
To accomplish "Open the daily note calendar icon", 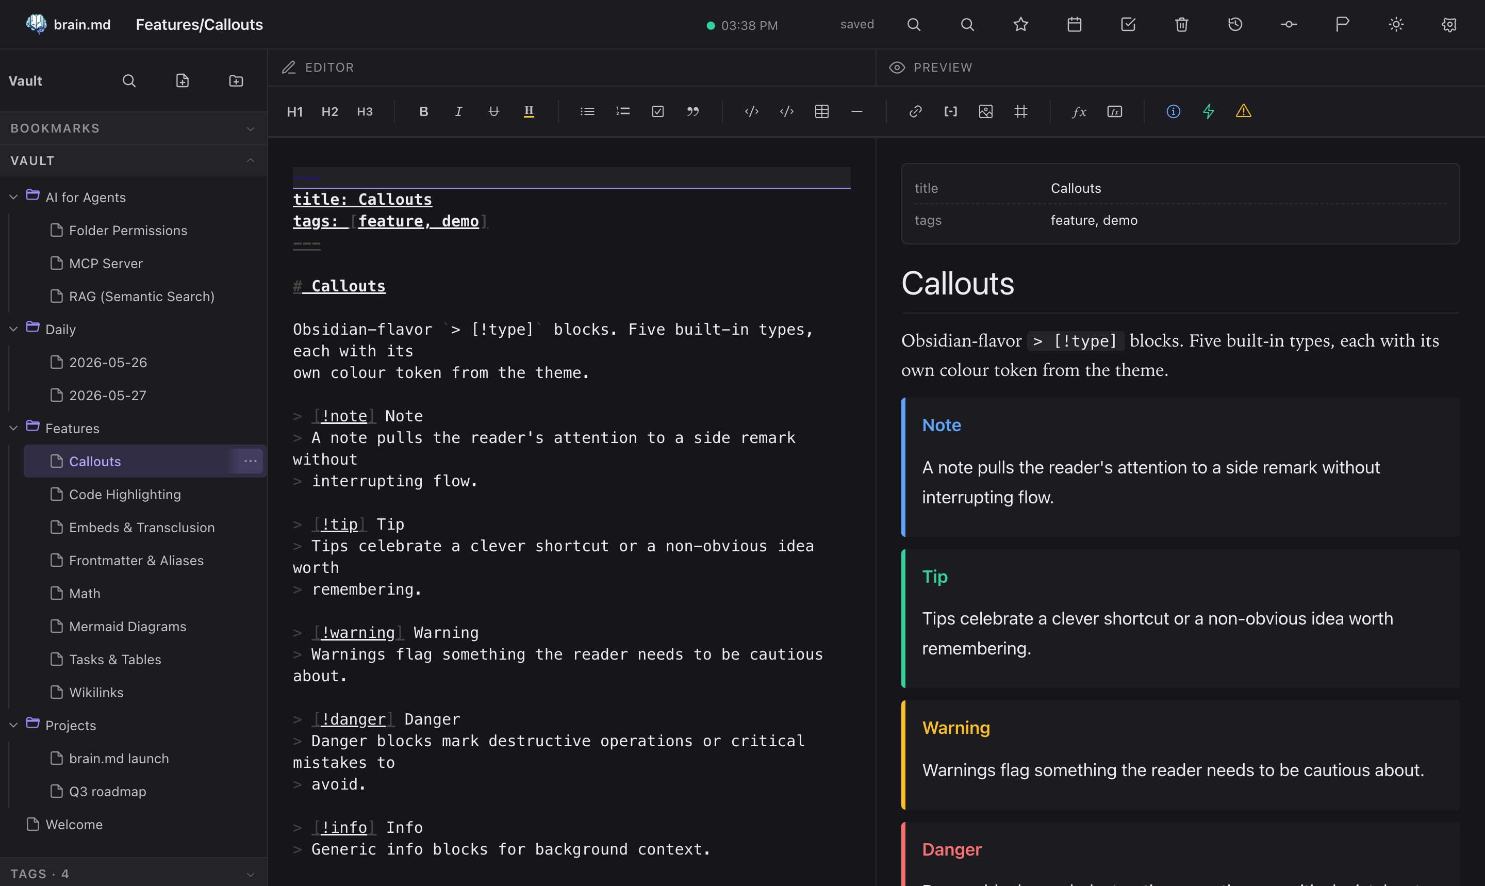I will pos(1075,24).
